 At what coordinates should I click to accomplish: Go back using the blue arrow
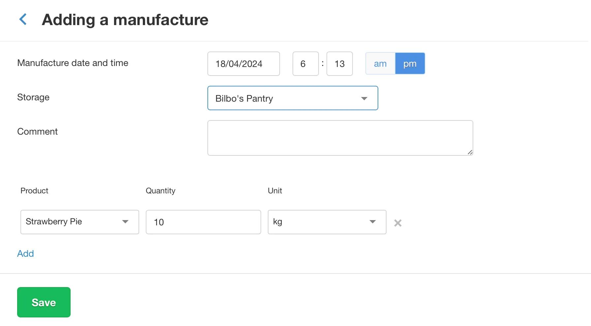coord(23,19)
